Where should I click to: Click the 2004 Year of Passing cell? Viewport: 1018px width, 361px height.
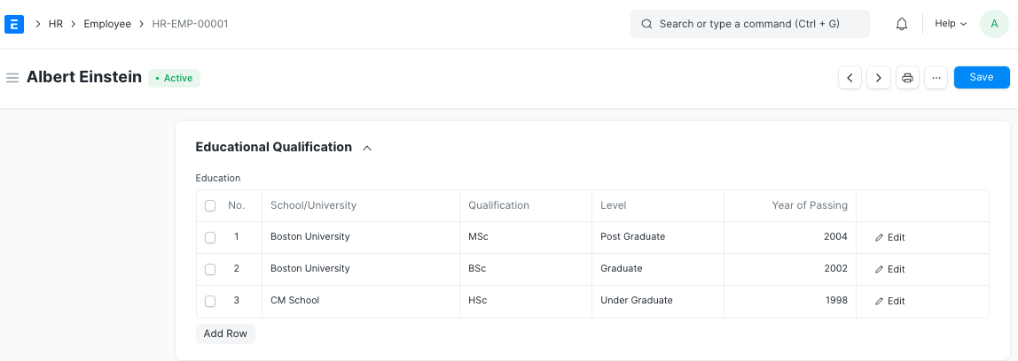(789, 237)
